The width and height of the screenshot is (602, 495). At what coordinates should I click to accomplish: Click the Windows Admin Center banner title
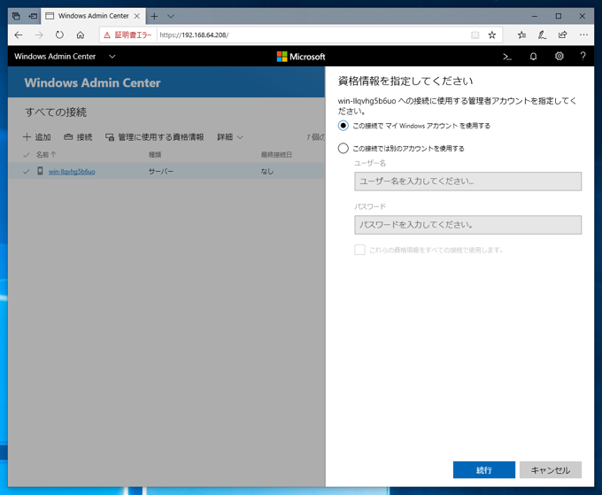93,83
